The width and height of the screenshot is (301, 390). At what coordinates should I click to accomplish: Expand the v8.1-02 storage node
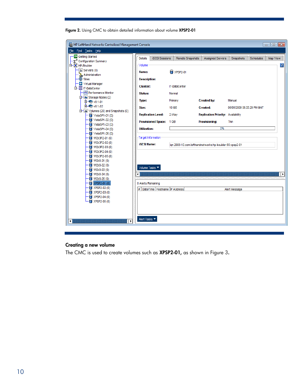tap(86, 106)
